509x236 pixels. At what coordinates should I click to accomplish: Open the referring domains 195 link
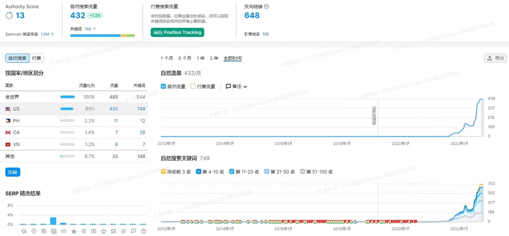[x=266, y=34]
